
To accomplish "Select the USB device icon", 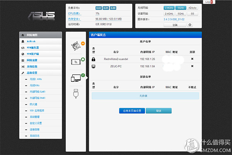I will [76, 94].
